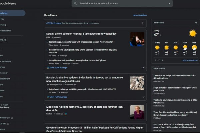Select Entertainment section in sidebar

click(5, 79)
